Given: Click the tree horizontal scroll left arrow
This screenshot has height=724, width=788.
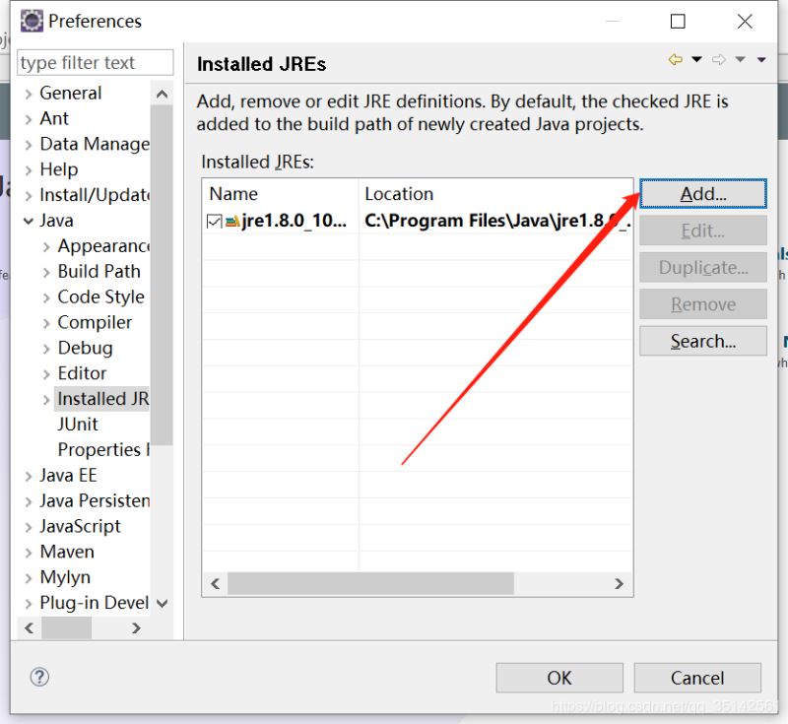Looking at the screenshot, I should pyautogui.click(x=30, y=628).
